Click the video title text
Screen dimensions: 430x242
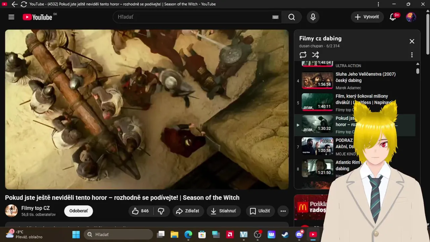[122, 198]
